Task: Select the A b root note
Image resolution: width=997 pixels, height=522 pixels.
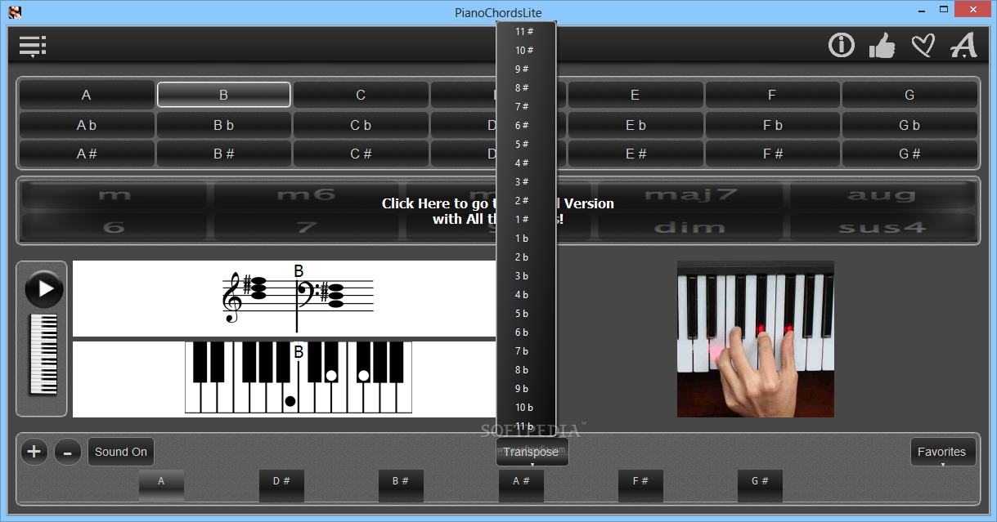Action: (87, 125)
